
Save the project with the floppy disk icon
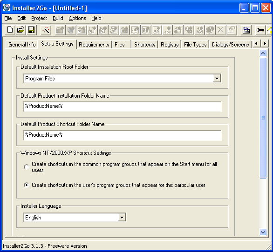coord(31,30)
